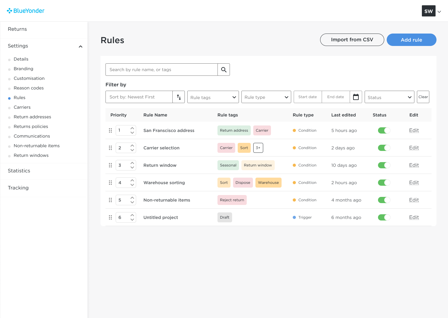Open Tracking in sidebar
This screenshot has height=318, width=448.
18,188
